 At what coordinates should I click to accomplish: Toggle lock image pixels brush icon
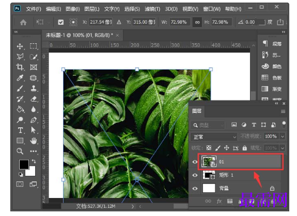click(x=218, y=148)
